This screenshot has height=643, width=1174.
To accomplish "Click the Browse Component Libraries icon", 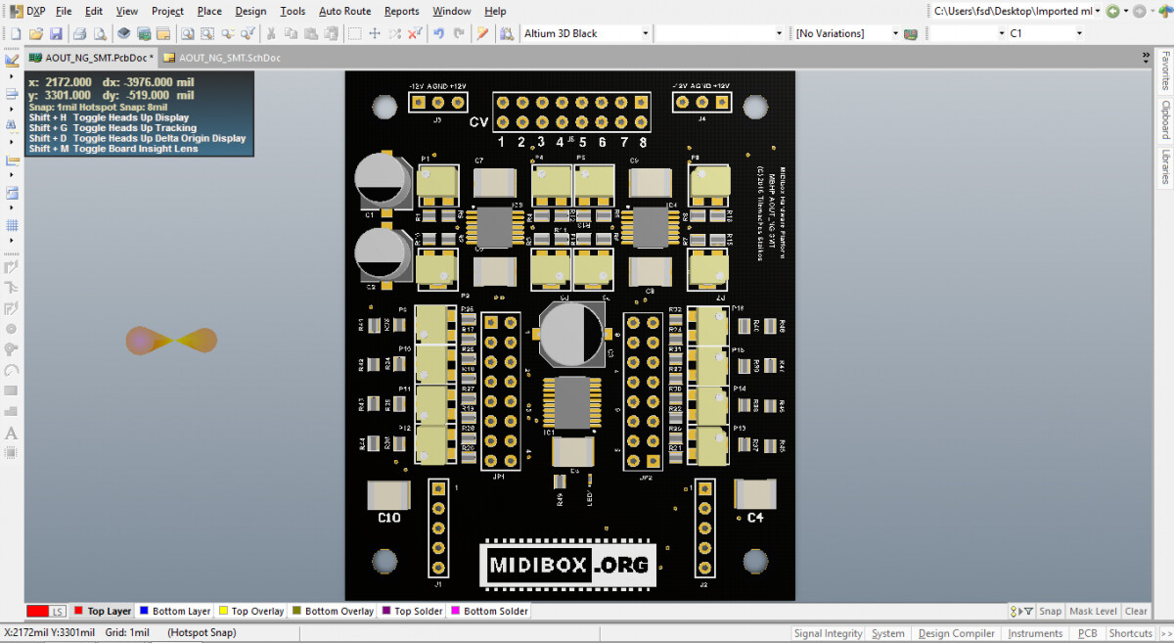I will 507,33.
